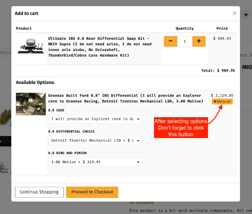Open the 8.8 Differential Choice dropdown

point(95,141)
